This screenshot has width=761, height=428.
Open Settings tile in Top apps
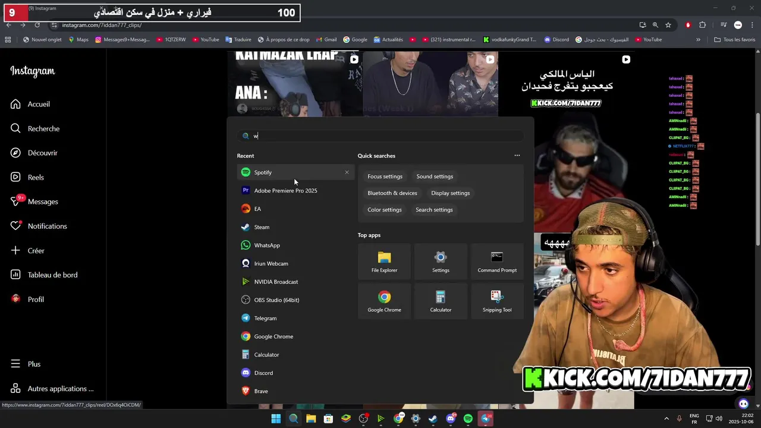[441, 262]
